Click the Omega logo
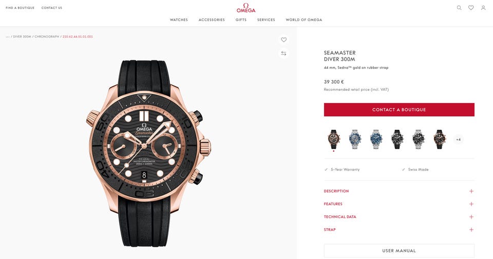The image size is (493, 259). click(x=246, y=8)
